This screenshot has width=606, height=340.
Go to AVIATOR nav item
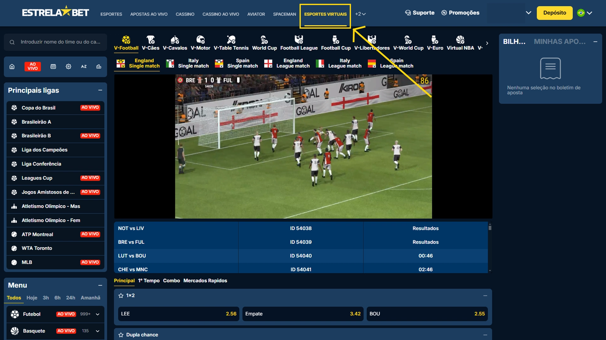(x=256, y=14)
